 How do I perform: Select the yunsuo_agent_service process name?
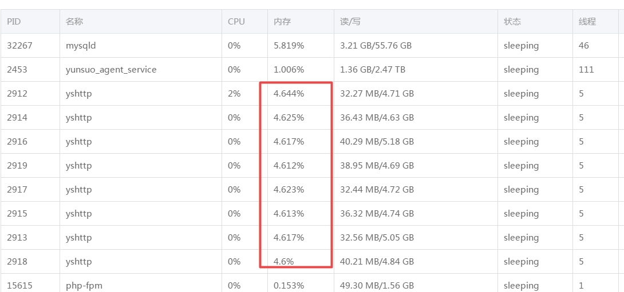click(x=111, y=70)
